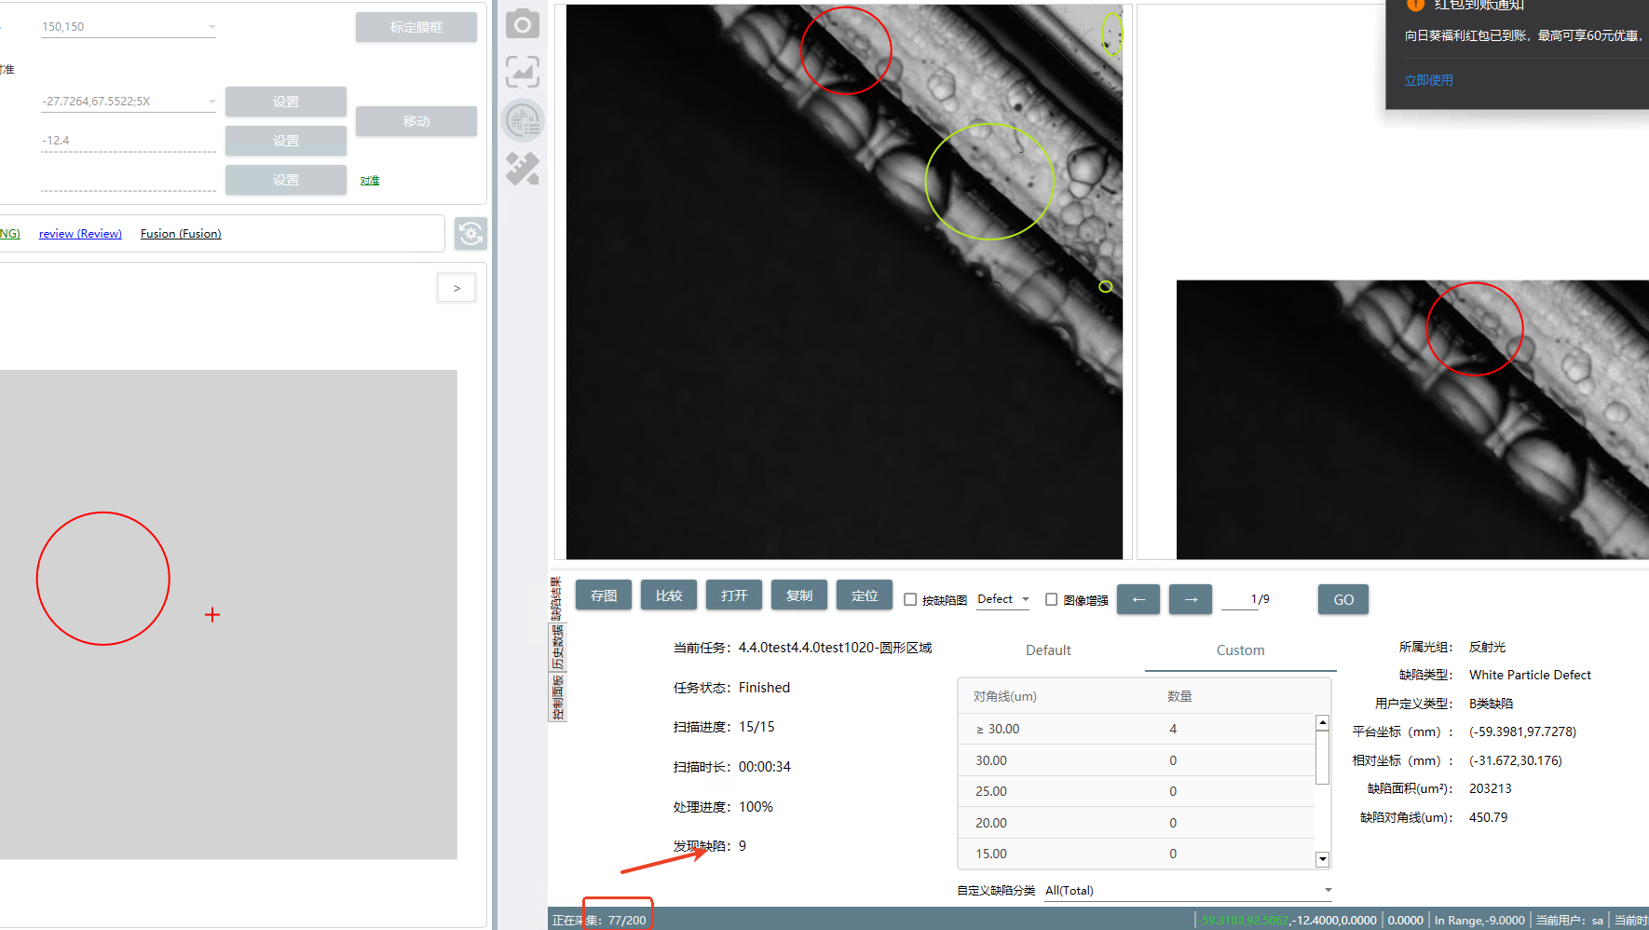Click the GO button

click(1342, 599)
